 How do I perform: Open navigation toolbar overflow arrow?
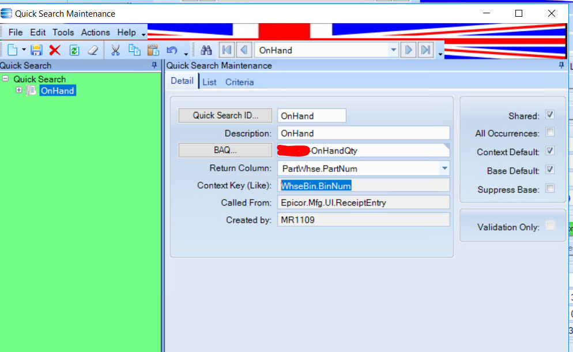pos(440,54)
